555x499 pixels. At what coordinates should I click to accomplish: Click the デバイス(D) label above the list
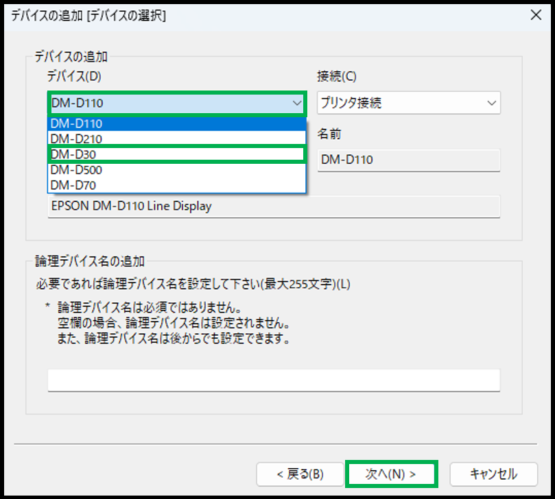(x=74, y=76)
